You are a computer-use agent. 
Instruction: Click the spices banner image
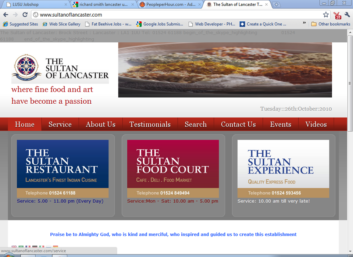[225, 70]
